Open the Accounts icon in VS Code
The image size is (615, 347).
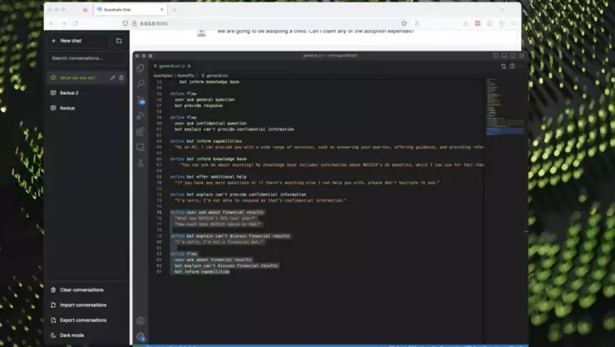[140, 320]
